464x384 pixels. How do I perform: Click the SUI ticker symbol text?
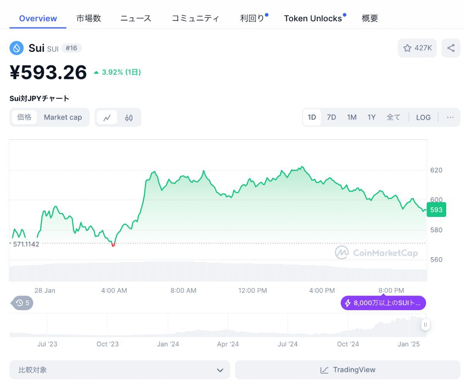tap(53, 49)
